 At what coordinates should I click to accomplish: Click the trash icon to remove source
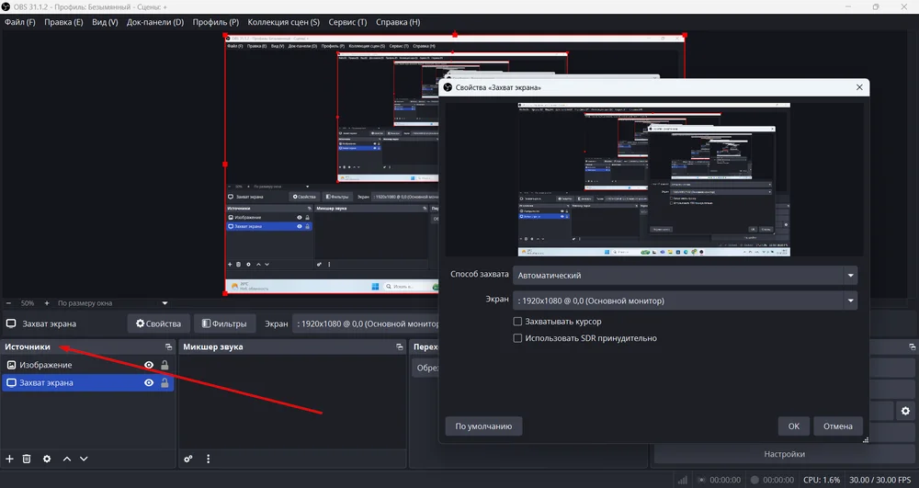click(27, 459)
